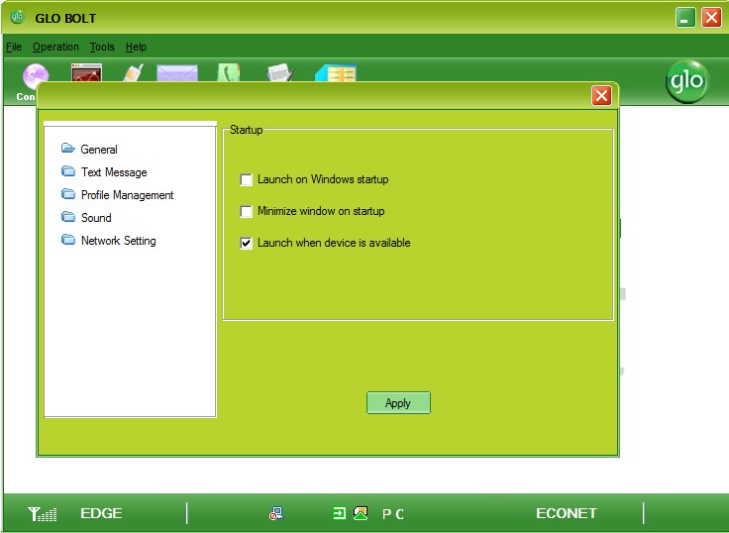Click the SIM card toolbar icon
Image resolution: width=729 pixels, height=533 pixels.
(336, 73)
